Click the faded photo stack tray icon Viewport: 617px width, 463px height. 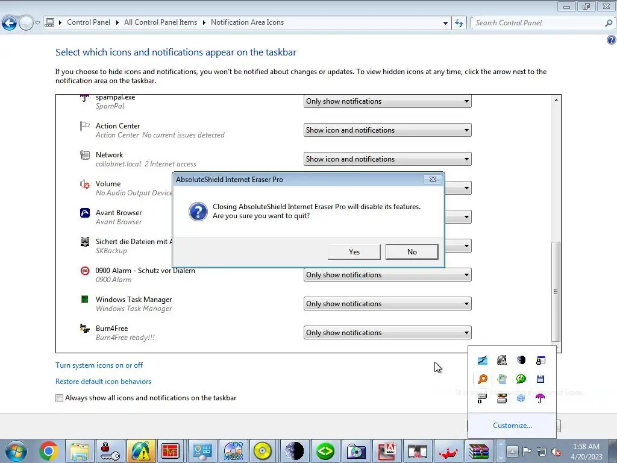click(x=502, y=379)
